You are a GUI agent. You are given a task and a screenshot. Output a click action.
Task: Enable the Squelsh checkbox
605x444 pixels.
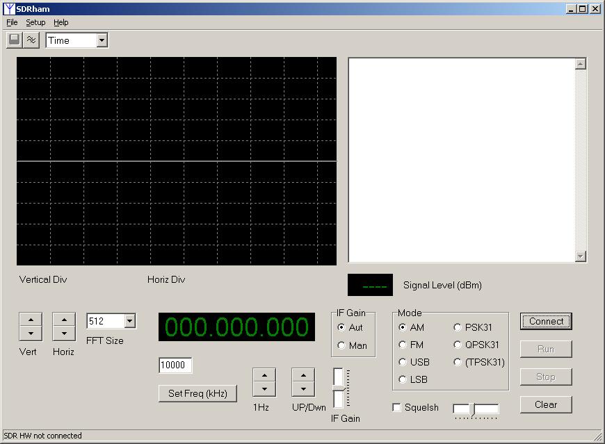pos(397,408)
